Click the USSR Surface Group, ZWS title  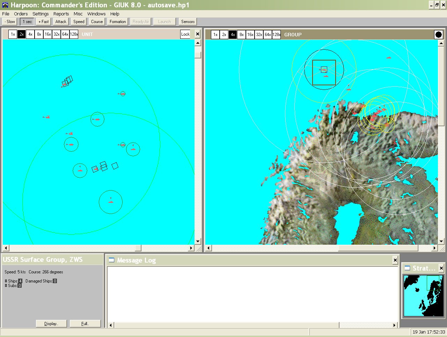43,259
